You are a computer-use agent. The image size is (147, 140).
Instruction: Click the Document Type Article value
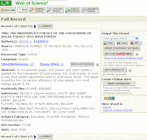point(32,54)
